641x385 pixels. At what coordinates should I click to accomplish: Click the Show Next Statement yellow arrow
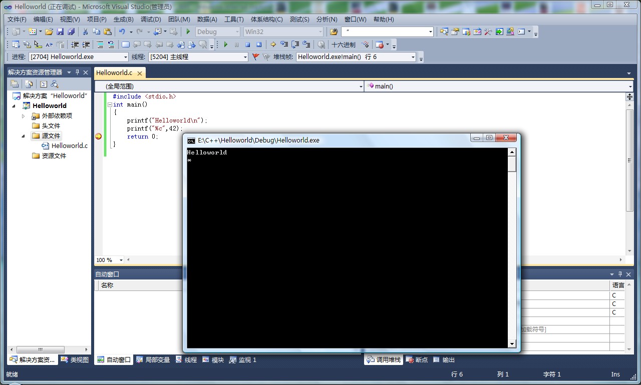tap(273, 44)
